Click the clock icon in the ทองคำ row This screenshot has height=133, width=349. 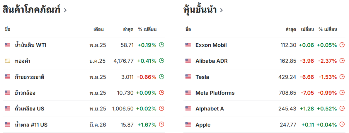pyautogui.click(x=161, y=61)
